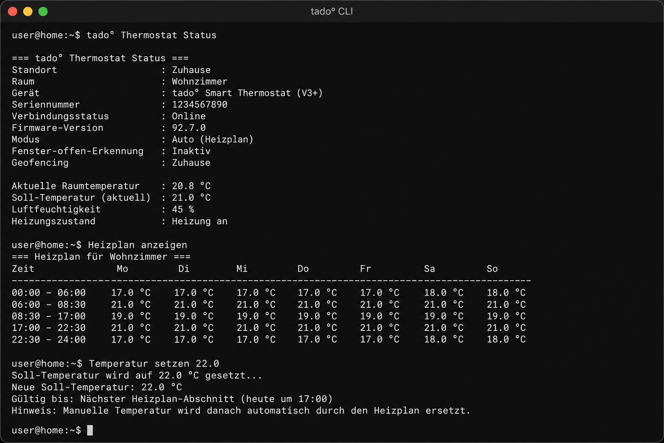The height and width of the screenshot is (443, 664).
Task: Click the 'Temperatur setzen 22.0' command
Action: tap(153, 363)
